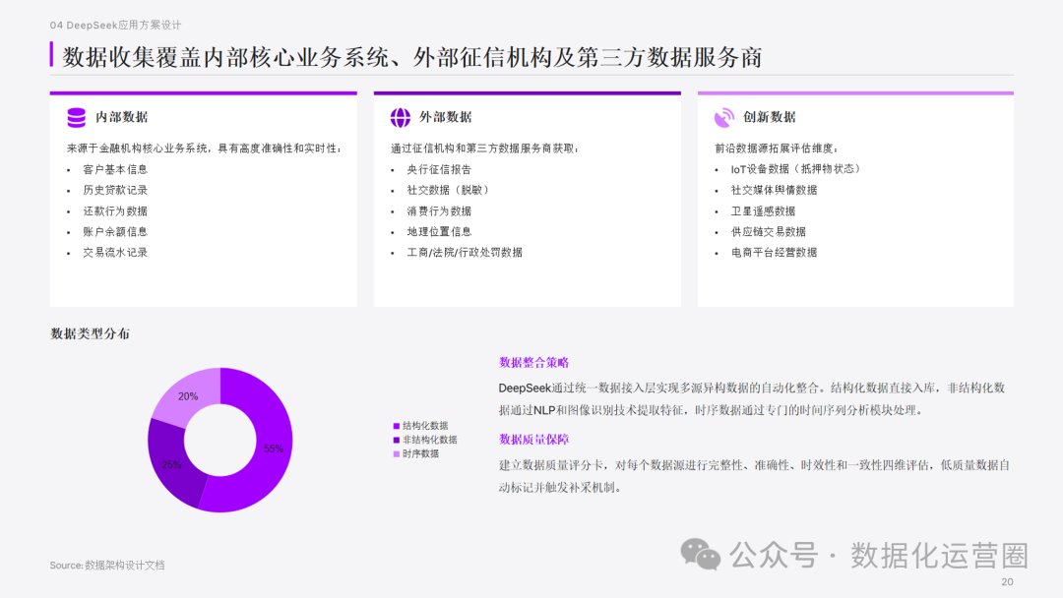Click the 央行征信报告 bullet item
The width and height of the screenshot is (1063, 598).
pyautogui.click(x=439, y=169)
